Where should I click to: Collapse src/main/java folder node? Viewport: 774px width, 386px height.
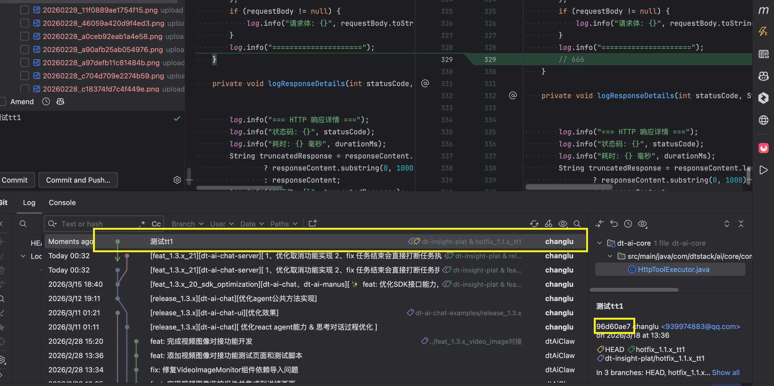[x=610, y=256]
